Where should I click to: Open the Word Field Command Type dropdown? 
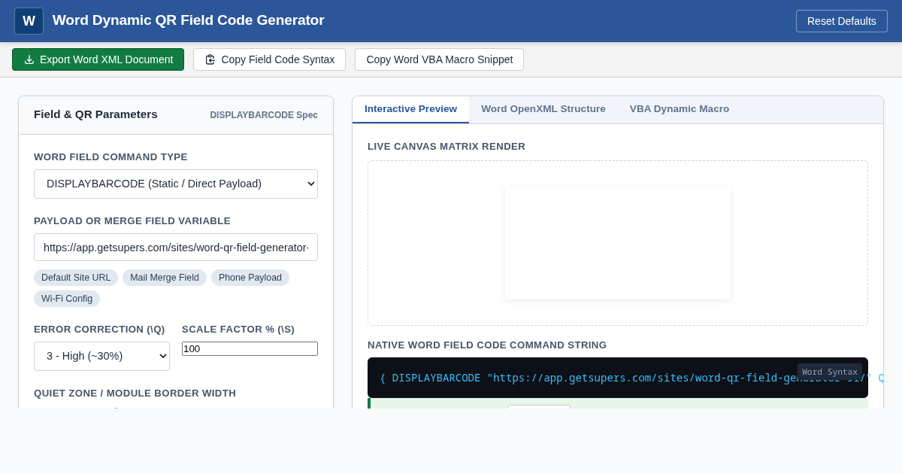(x=176, y=184)
